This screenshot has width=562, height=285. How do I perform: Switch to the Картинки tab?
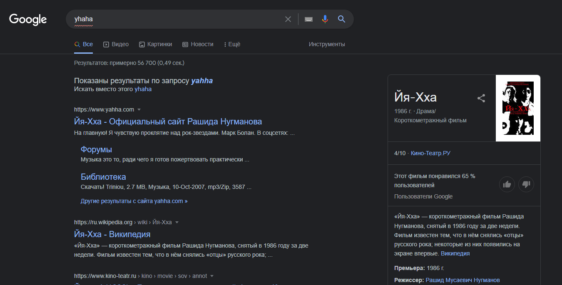pyautogui.click(x=155, y=44)
